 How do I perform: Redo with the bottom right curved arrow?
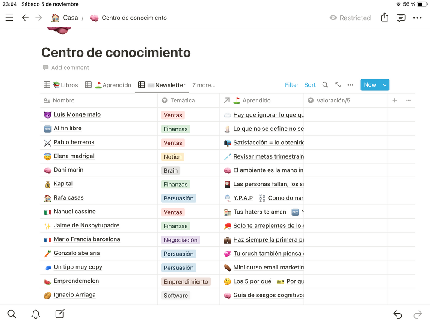coord(418,314)
